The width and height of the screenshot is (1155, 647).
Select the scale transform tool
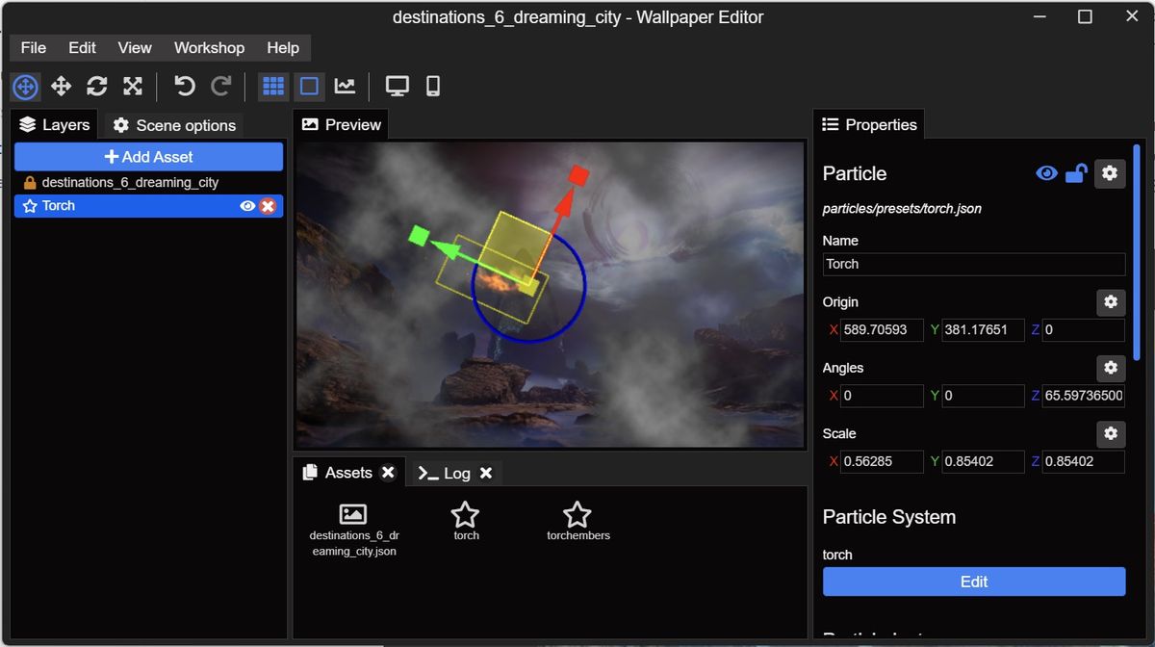tap(132, 86)
